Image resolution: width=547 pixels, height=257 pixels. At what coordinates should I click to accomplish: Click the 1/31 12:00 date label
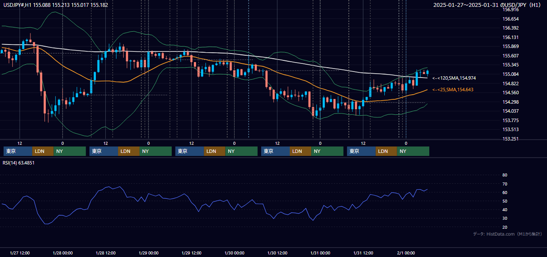pyautogui.click(x=363, y=253)
